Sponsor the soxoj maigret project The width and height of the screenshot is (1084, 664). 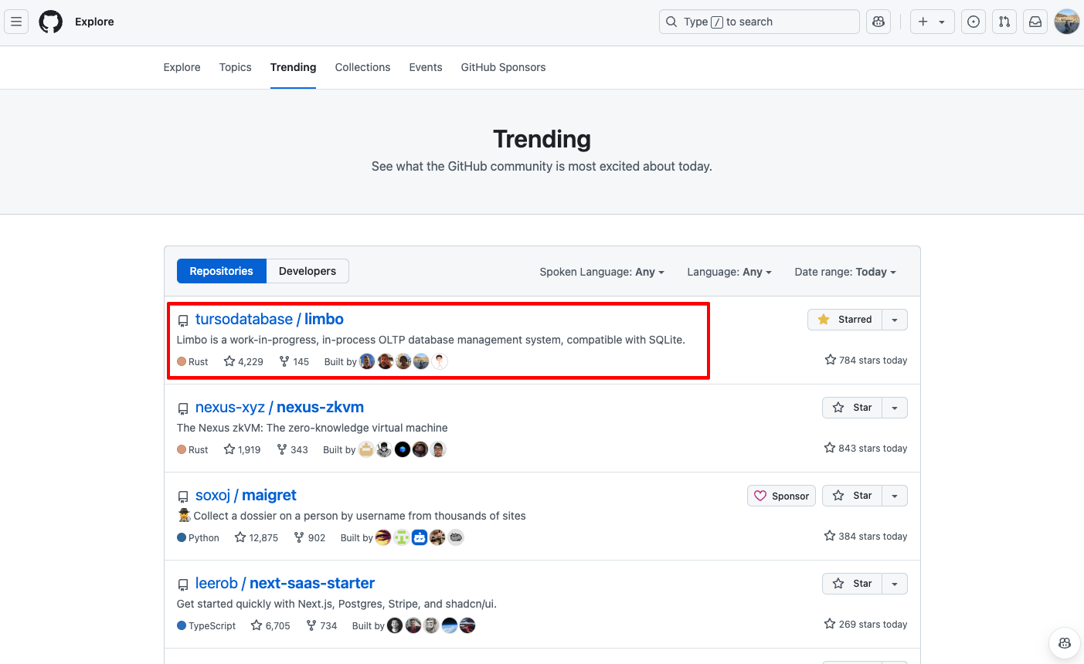[x=782, y=496]
